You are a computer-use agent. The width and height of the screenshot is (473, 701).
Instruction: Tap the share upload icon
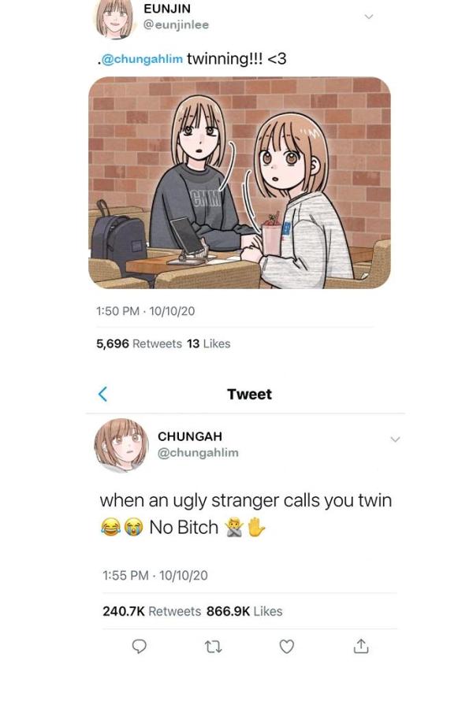361,646
